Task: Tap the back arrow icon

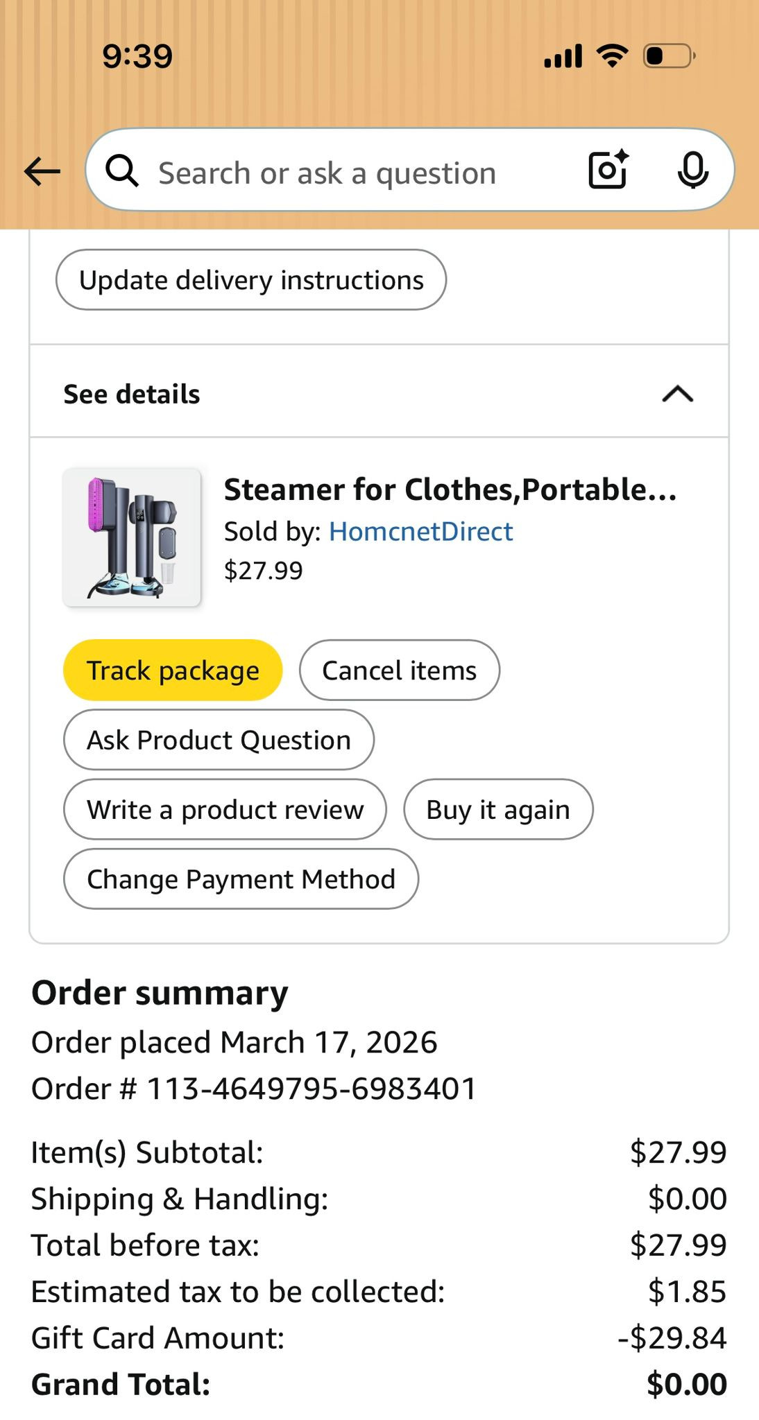Action: (42, 171)
